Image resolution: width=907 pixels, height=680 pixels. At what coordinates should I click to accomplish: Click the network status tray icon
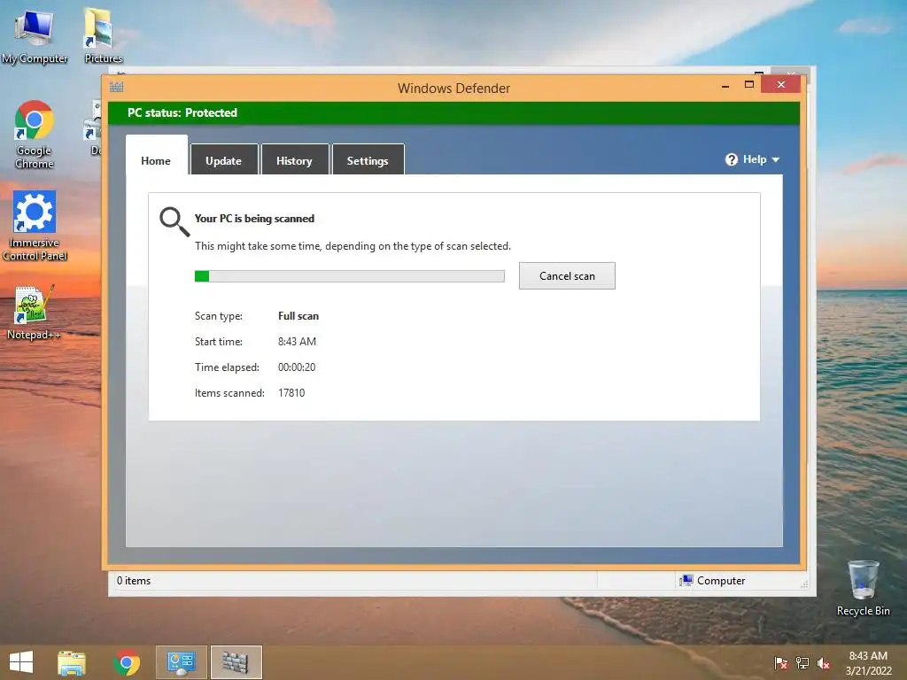[x=802, y=663]
